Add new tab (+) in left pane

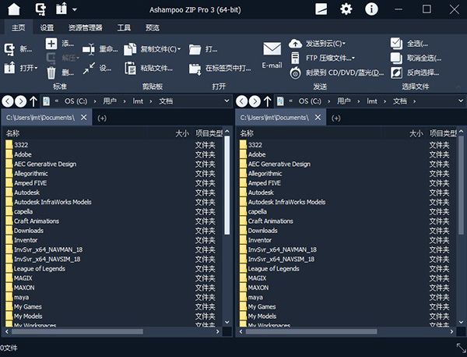[102, 118]
